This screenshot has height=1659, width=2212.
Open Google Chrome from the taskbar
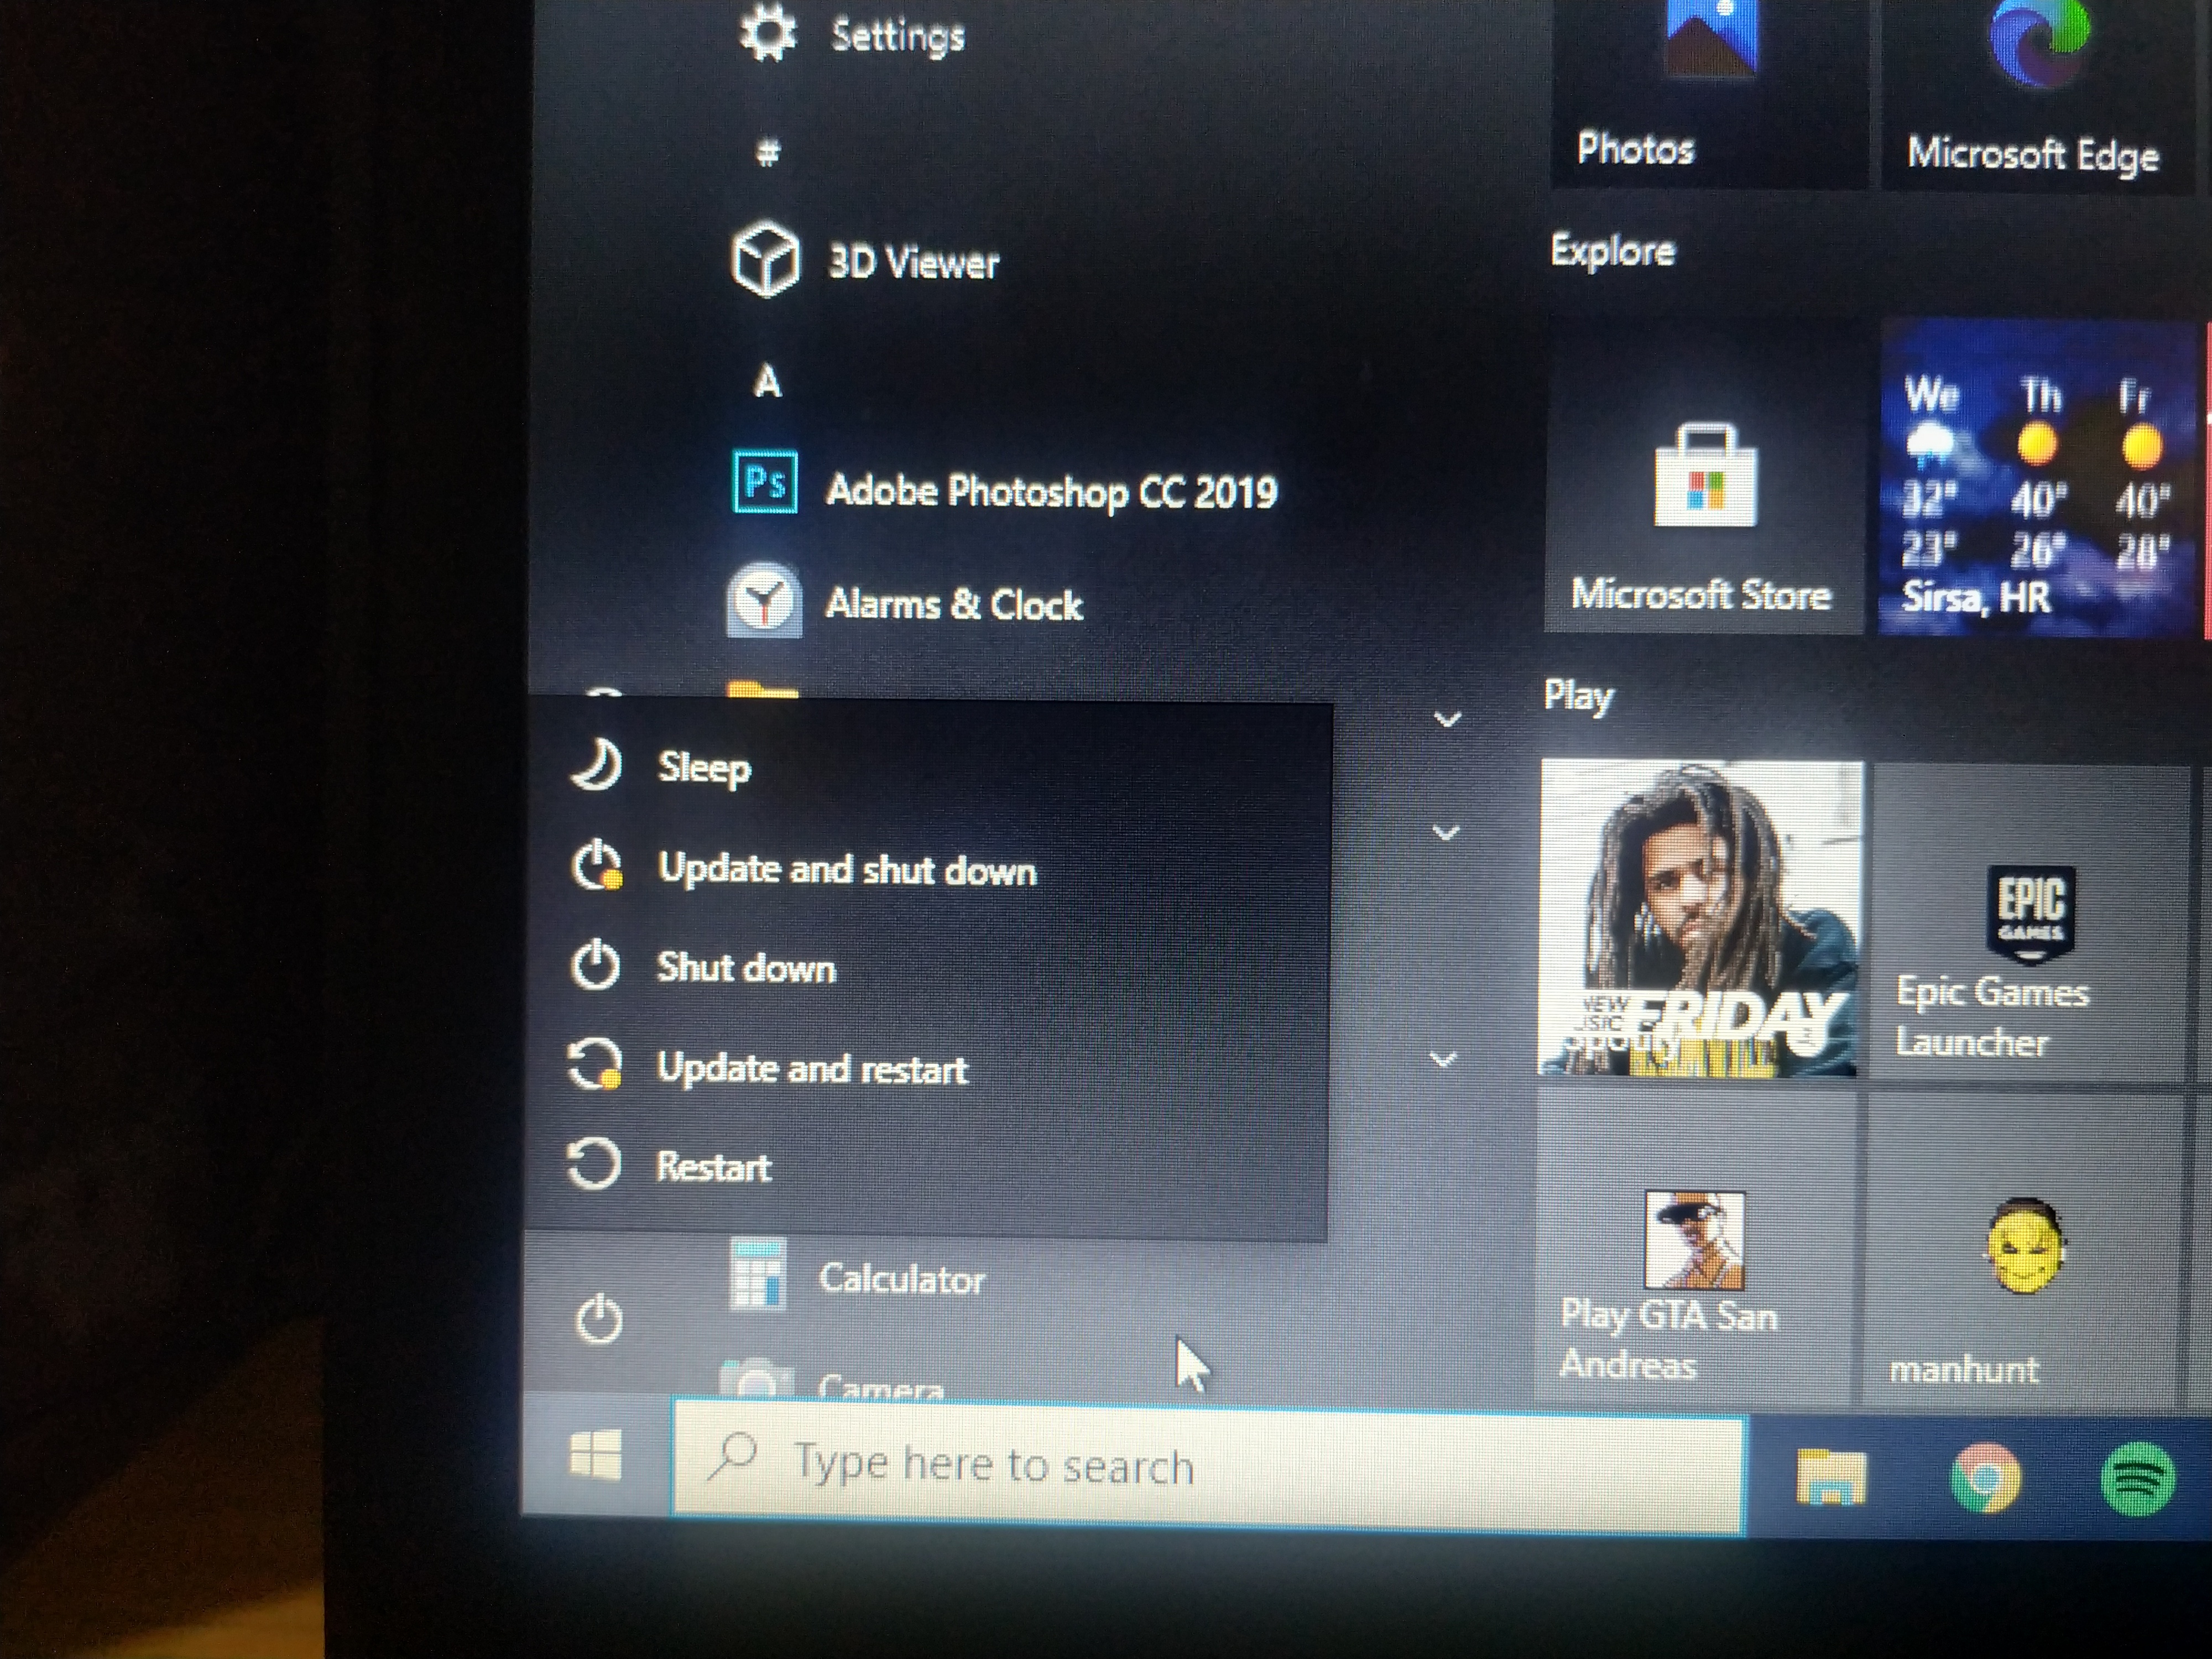(1984, 1477)
